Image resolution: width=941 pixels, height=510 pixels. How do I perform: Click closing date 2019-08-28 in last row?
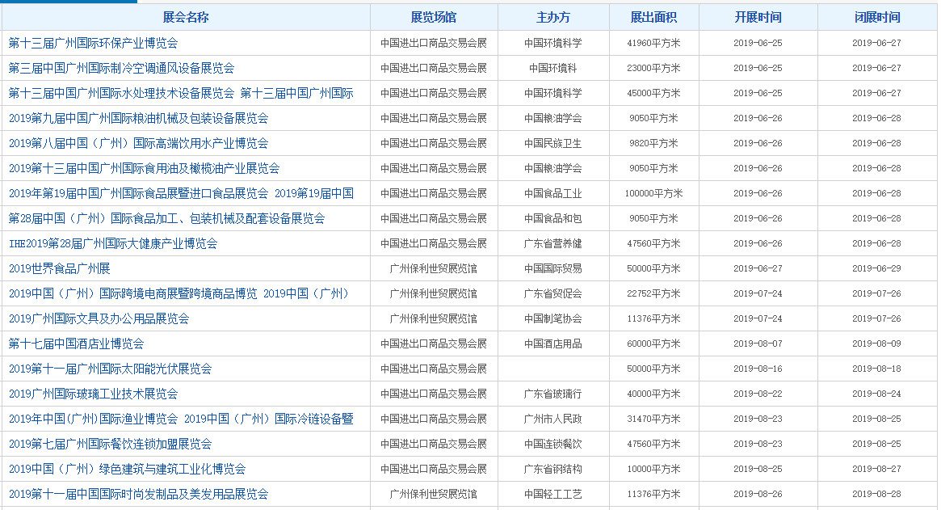click(877, 495)
